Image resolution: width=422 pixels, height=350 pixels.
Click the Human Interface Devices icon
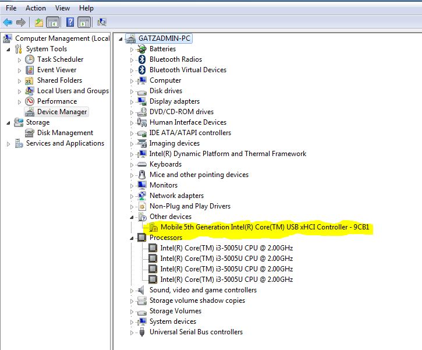(x=141, y=122)
